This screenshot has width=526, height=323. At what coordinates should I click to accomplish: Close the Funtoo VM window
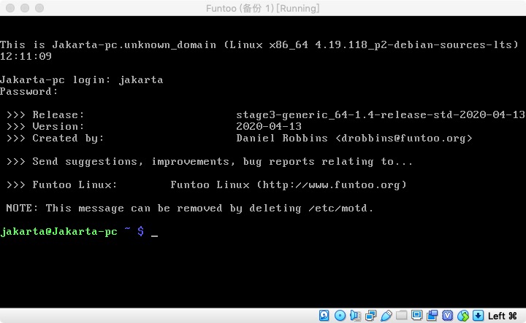pyautogui.click(x=10, y=8)
